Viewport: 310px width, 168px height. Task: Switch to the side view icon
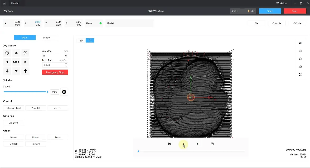coord(300,66)
